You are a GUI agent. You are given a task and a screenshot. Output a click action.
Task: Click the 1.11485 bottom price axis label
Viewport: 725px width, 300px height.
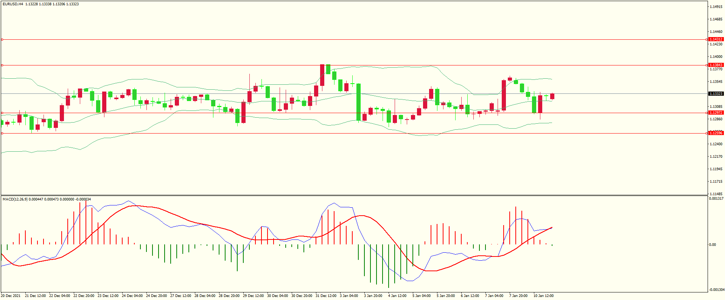point(716,194)
